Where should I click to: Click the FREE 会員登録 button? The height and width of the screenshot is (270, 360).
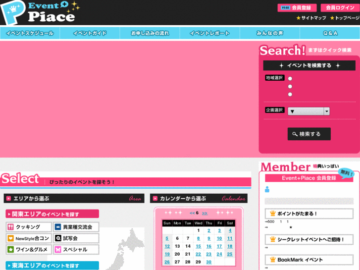tap(297, 7)
